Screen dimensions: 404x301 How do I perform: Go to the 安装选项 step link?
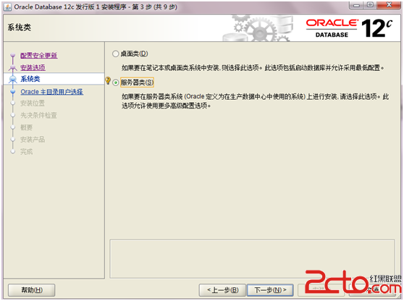[x=33, y=67]
